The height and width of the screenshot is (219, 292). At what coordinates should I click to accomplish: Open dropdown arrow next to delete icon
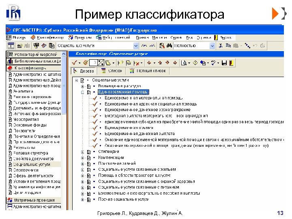coord(142,63)
